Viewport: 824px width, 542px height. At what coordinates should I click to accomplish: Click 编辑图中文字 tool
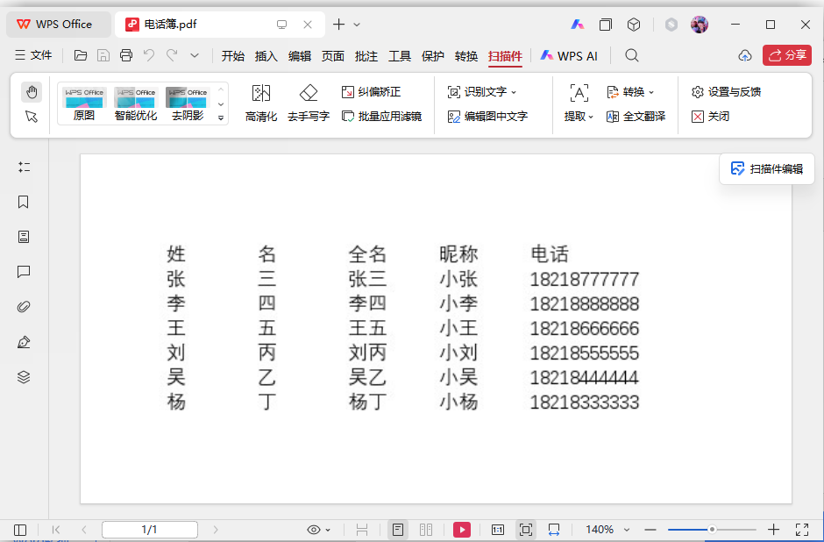tap(487, 116)
